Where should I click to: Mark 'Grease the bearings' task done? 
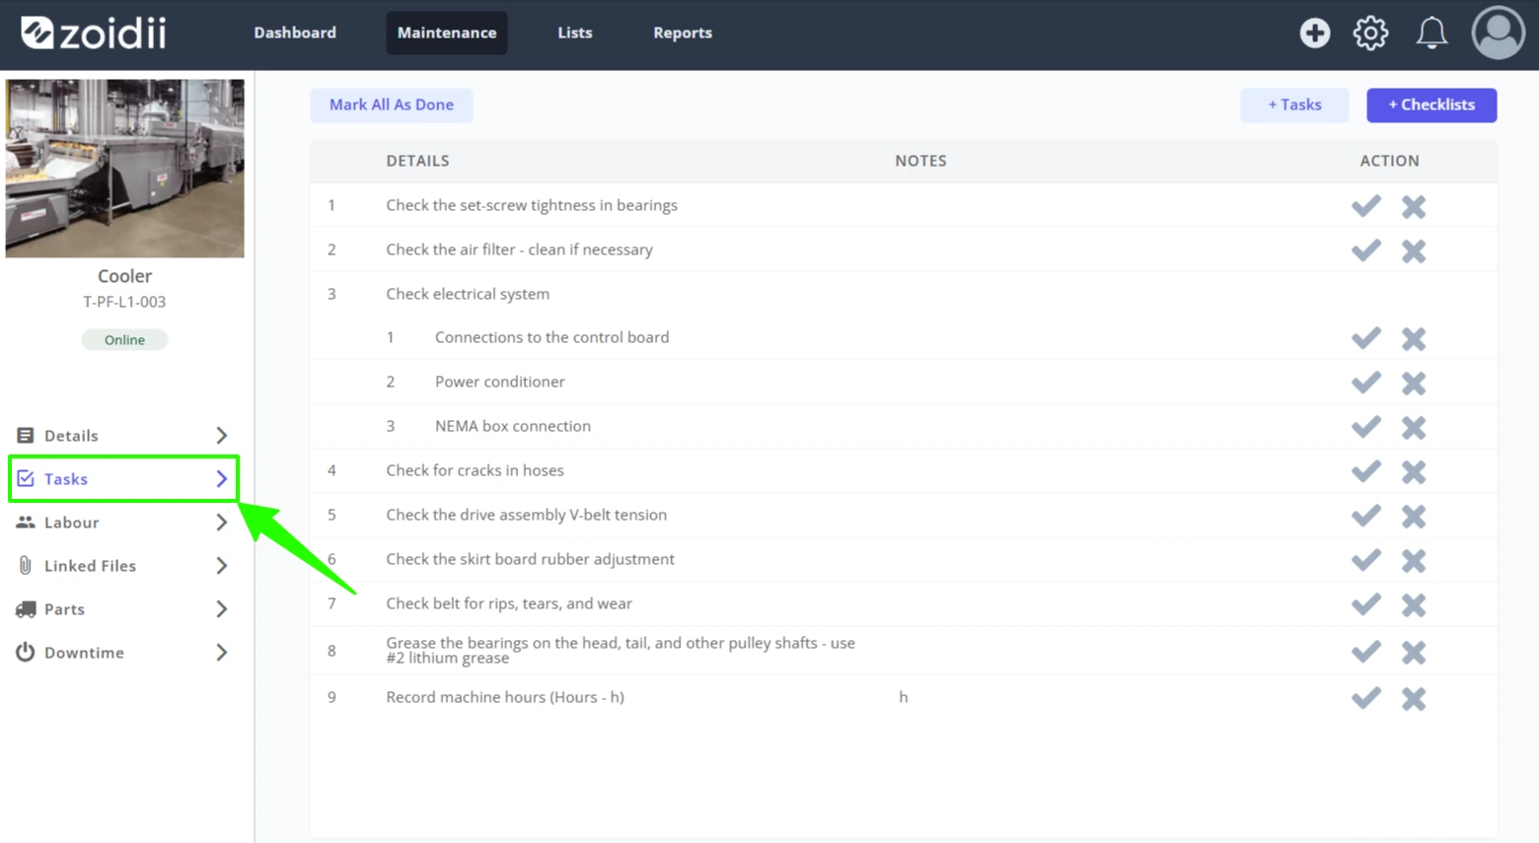pyautogui.click(x=1366, y=652)
